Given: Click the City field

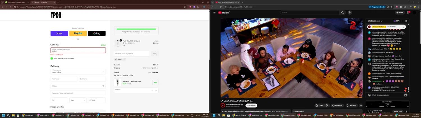Looking at the screenshot, I should click(59, 100).
